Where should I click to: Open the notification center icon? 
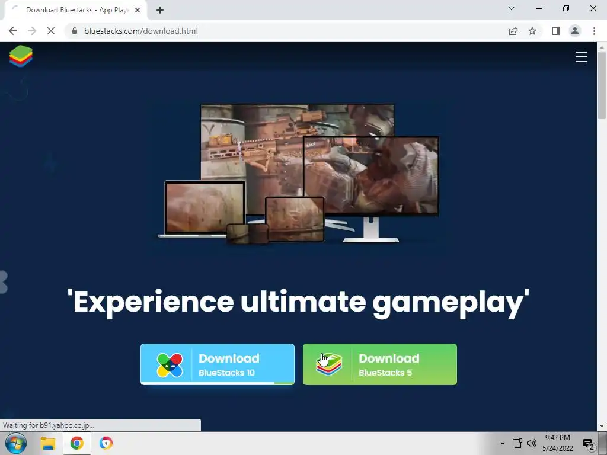[x=589, y=444]
